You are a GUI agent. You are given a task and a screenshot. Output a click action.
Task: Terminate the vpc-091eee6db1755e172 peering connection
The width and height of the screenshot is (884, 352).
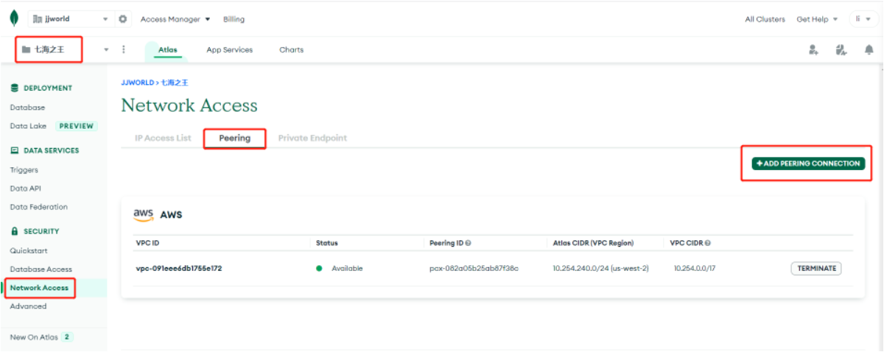pos(816,268)
